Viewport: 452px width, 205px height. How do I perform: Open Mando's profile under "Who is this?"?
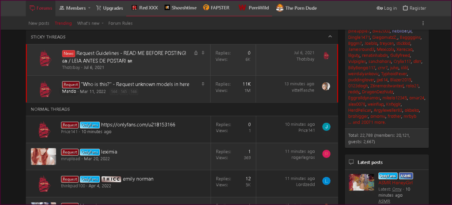[x=69, y=92]
